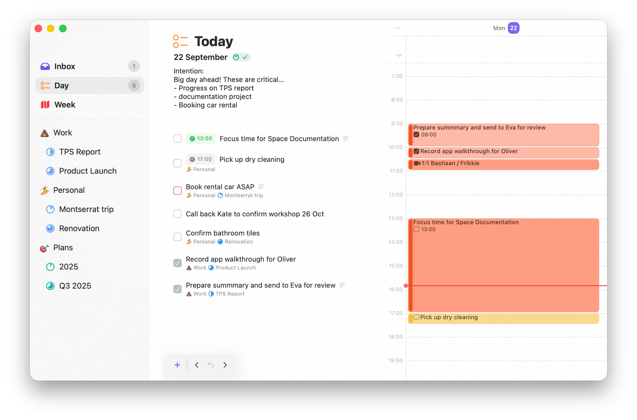
Task: Click the Renovation project pie icon
Action: 50,228
